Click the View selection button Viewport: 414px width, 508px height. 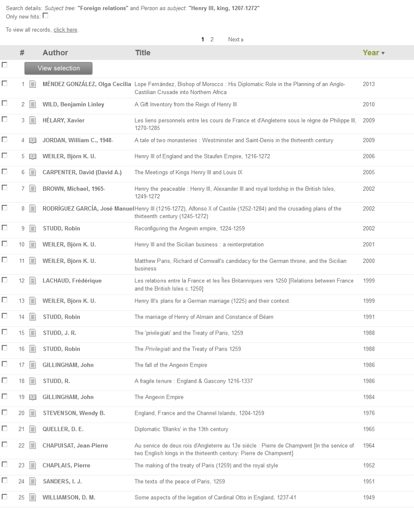click(58, 68)
